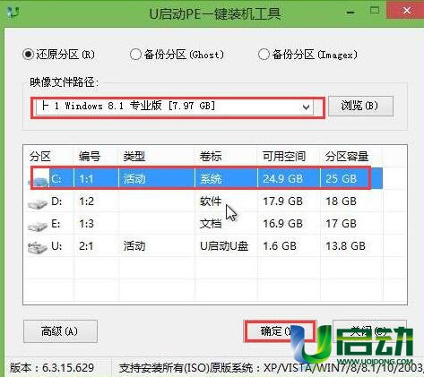Click the E: drive icon

(38, 226)
